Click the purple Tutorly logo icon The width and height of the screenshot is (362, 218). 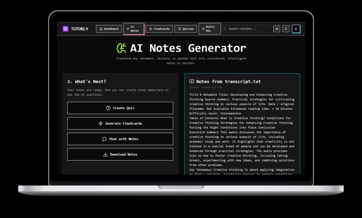pos(66,29)
